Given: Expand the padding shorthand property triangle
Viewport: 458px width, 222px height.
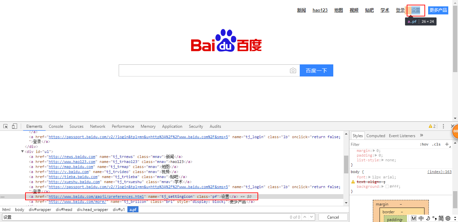Looking at the screenshot, I should click(376, 156).
